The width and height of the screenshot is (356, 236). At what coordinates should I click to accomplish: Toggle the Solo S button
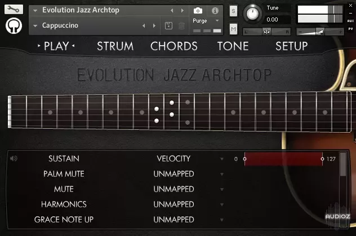(x=233, y=11)
